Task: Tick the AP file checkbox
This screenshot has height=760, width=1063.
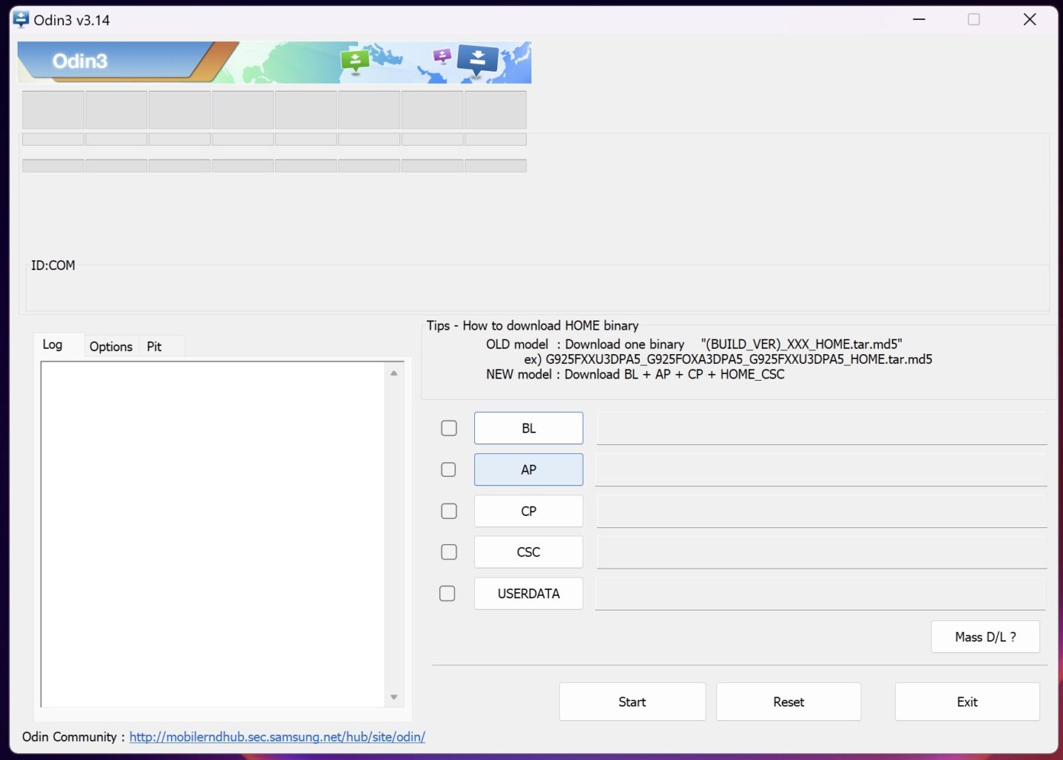Action: pos(449,469)
